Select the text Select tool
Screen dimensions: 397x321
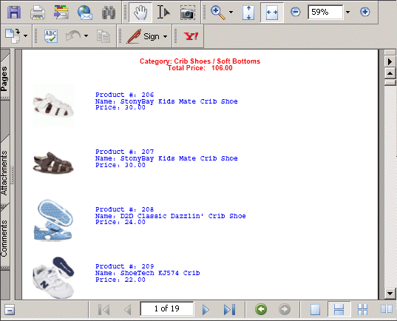pos(163,12)
